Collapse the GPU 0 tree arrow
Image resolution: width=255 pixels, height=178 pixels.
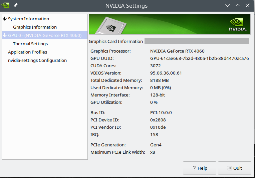pyautogui.click(x=5, y=35)
